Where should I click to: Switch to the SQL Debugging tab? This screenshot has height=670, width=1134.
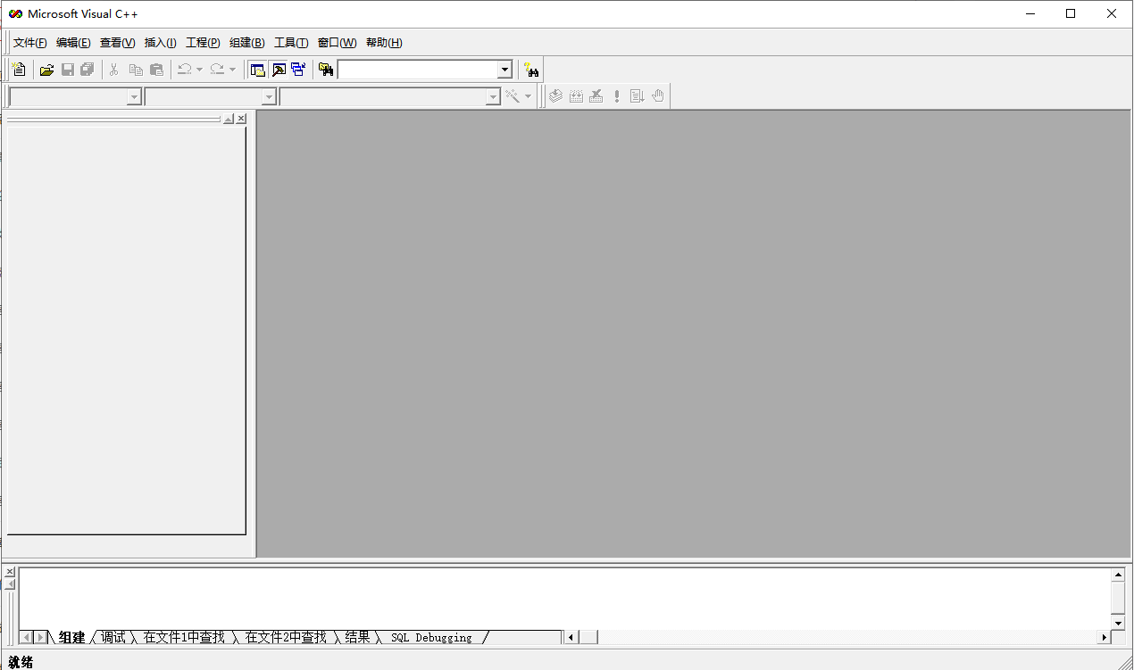tap(432, 637)
